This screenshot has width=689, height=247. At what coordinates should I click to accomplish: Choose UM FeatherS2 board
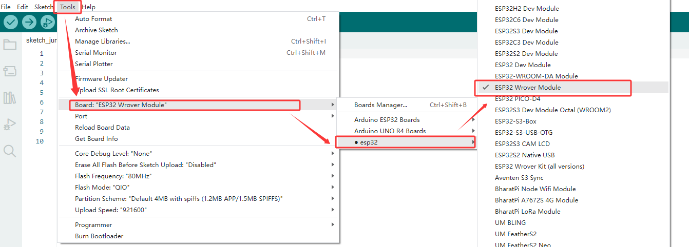[x=573, y=234]
